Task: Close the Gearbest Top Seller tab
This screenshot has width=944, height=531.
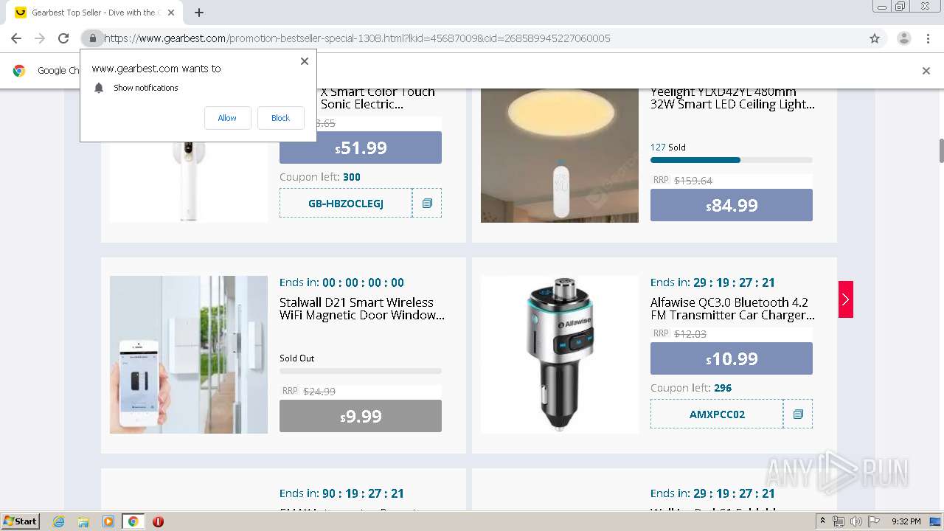Action: [x=172, y=13]
